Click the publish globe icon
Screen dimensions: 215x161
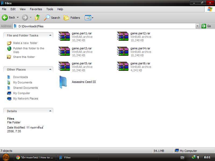tap(9, 49)
